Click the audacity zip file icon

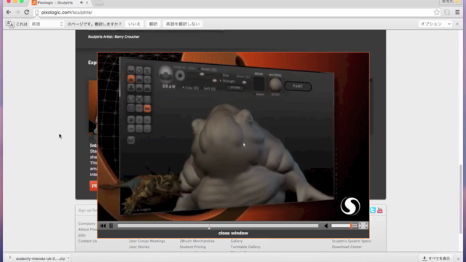10,258
